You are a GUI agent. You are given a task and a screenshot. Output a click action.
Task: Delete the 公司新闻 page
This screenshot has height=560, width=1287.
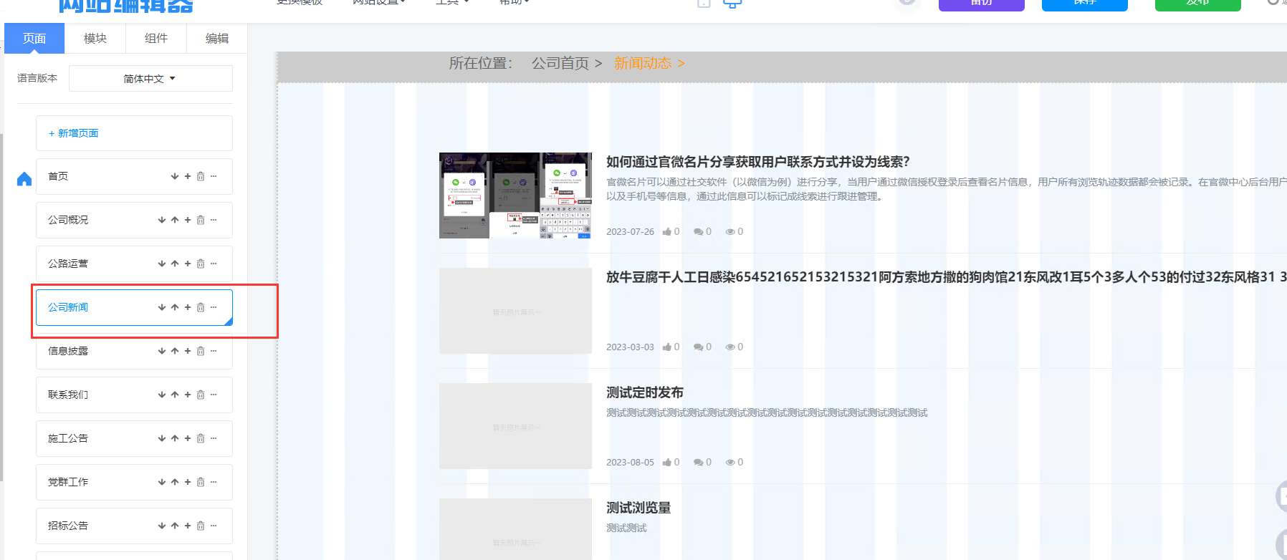pyautogui.click(x=201, y=307)
